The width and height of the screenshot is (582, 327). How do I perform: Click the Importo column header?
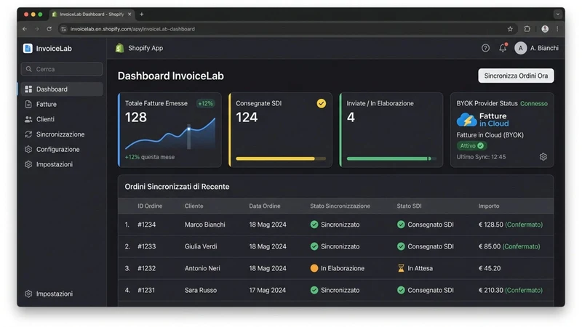pos(488,206)
